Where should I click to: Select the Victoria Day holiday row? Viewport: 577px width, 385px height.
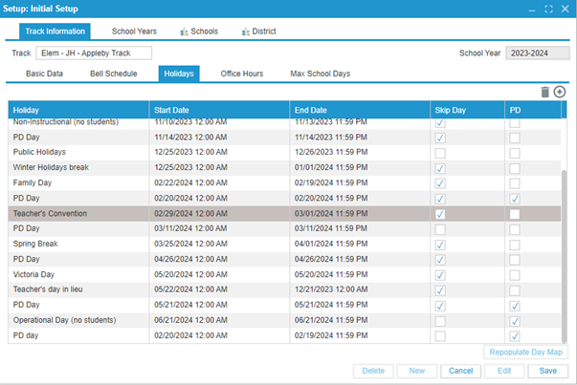pos(77,275)
